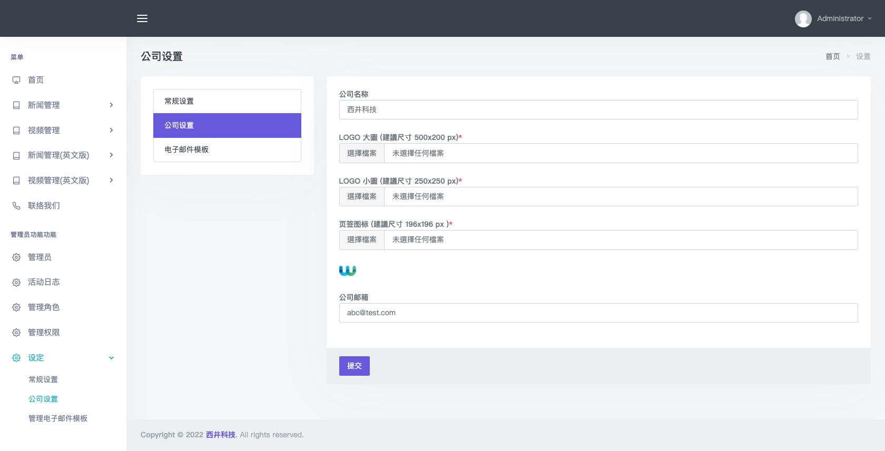Click the gear icon beside 管理员
The height and width of the screenshot is (451, 885).
(x=16, y=257)
